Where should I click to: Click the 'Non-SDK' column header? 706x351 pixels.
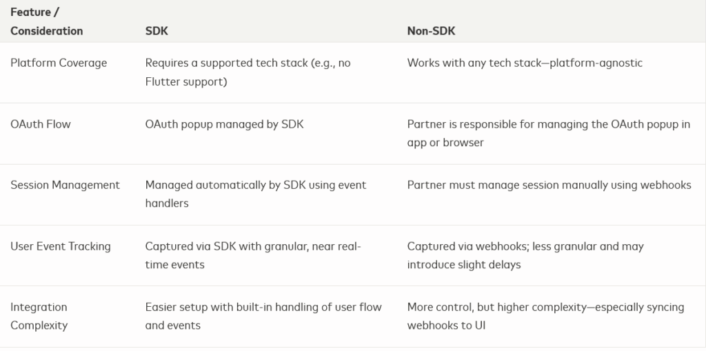coord(431,31)
